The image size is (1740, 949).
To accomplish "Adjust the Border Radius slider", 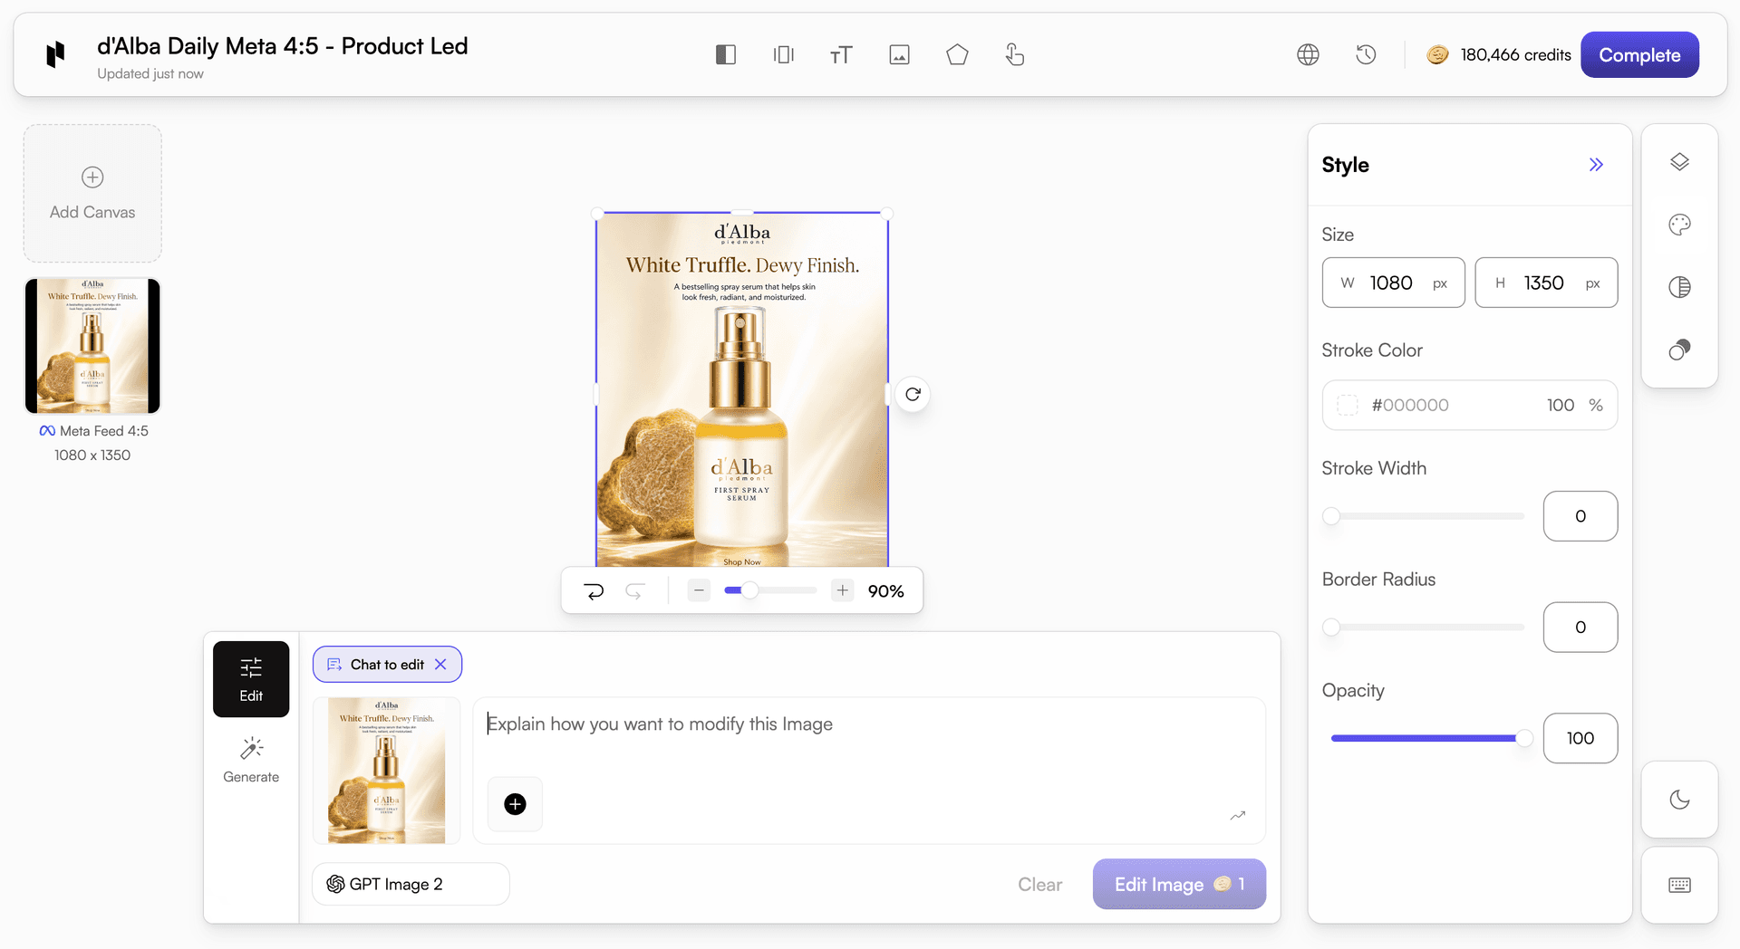I will point(1427,627).
